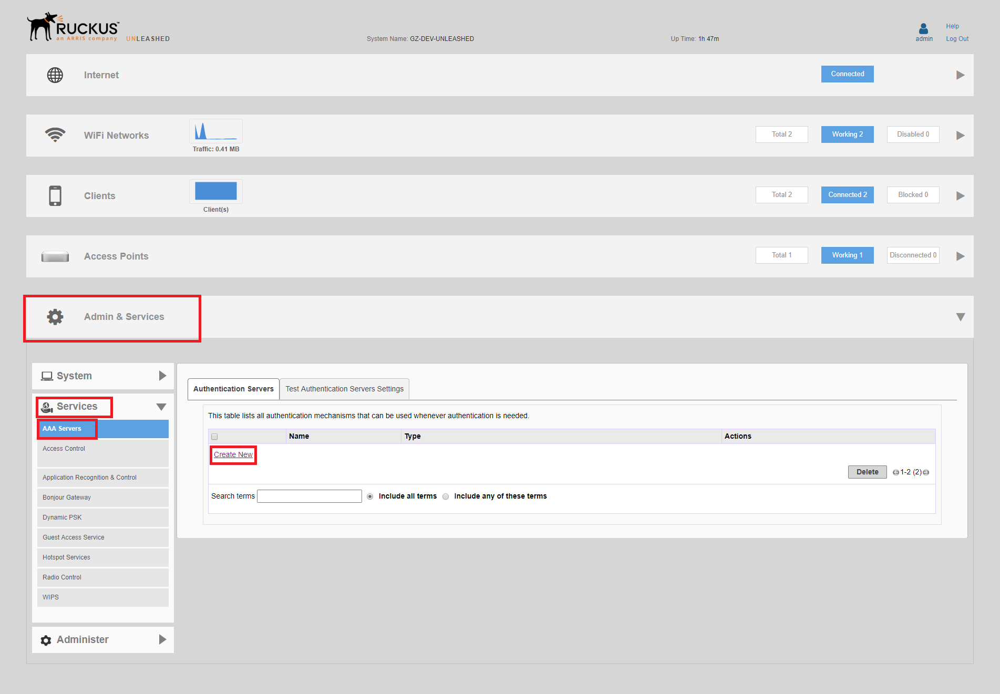This screenshot has width=1000, height=694.
Task: Focus the Search terms input field
Action: point(310,496)
